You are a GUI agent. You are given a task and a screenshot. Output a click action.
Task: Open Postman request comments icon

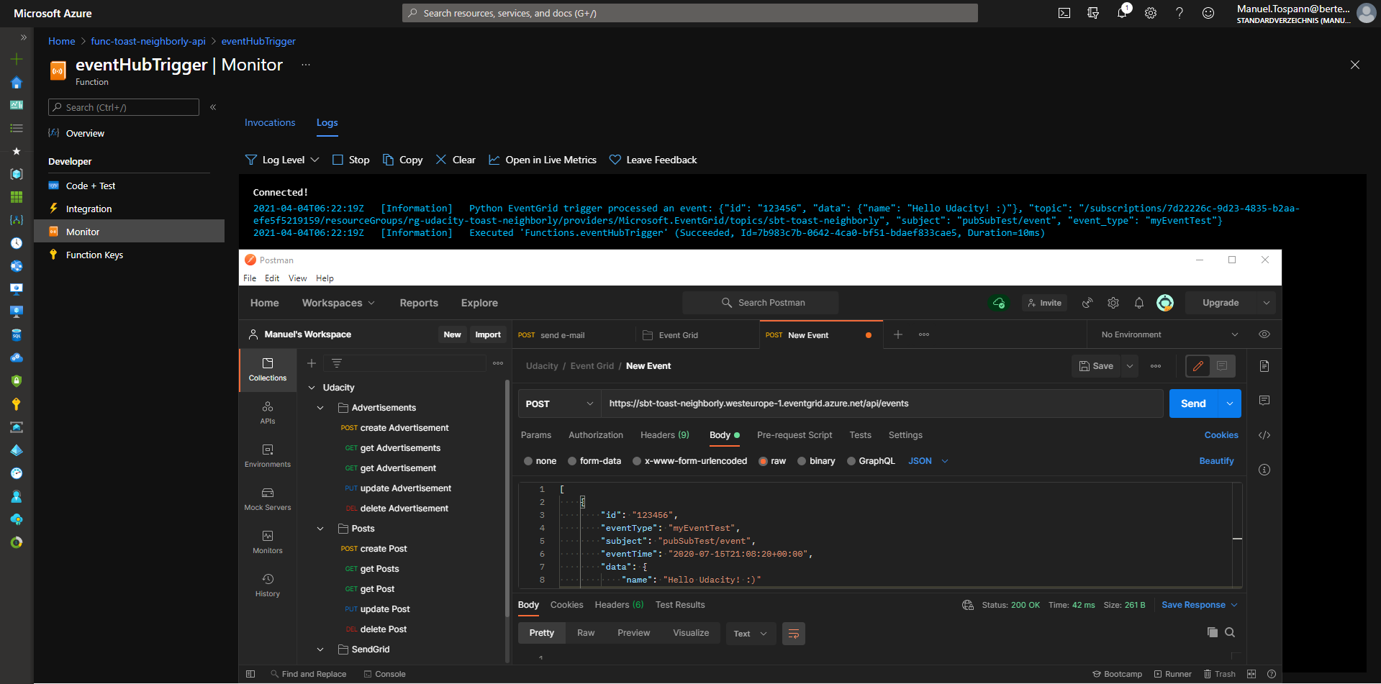tap(1264, 401)
